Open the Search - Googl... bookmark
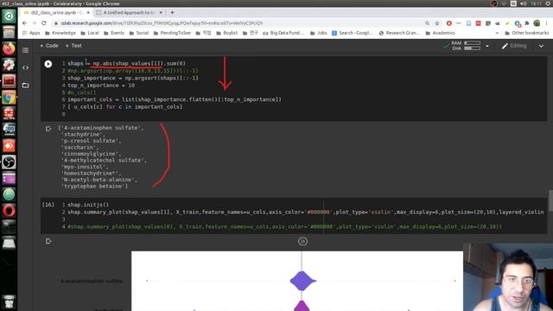Screen dimensions: 553x311 point(353,33)
